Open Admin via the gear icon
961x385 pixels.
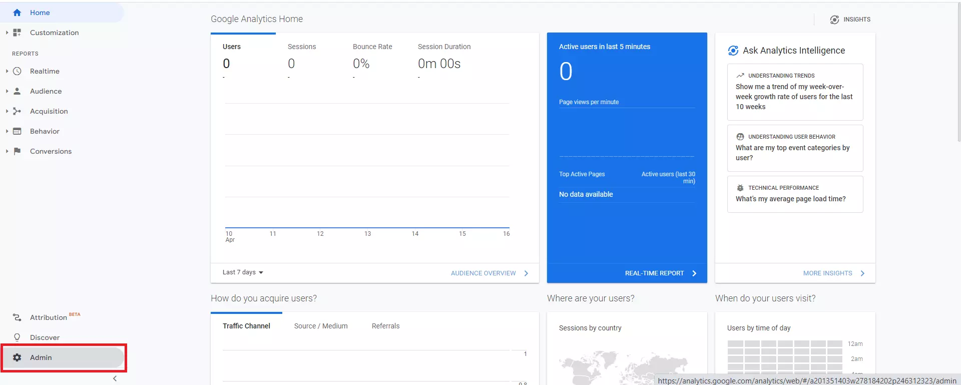pos(17,357)
